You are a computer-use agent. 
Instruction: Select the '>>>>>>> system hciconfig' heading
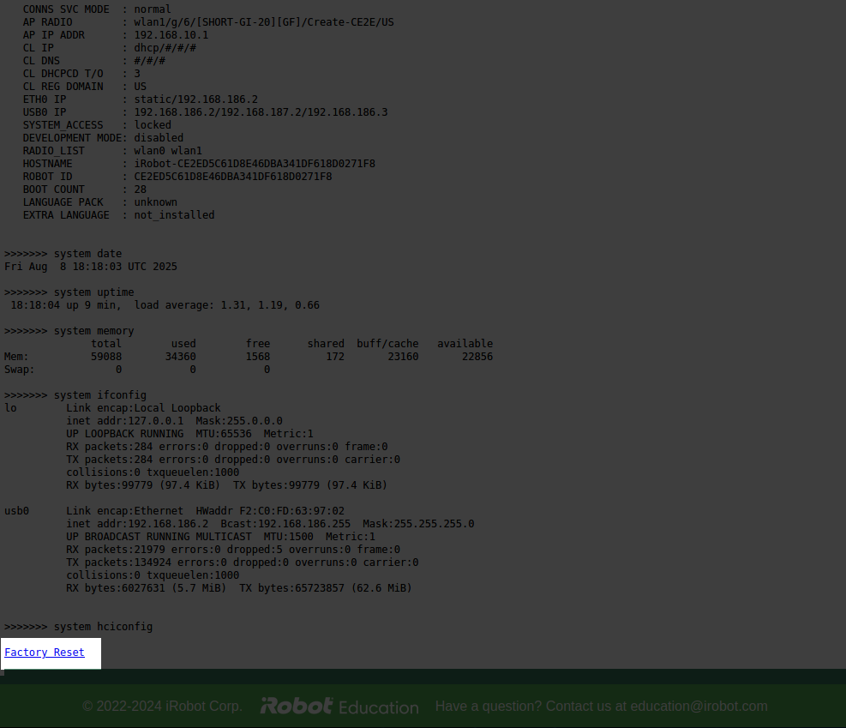78,627
